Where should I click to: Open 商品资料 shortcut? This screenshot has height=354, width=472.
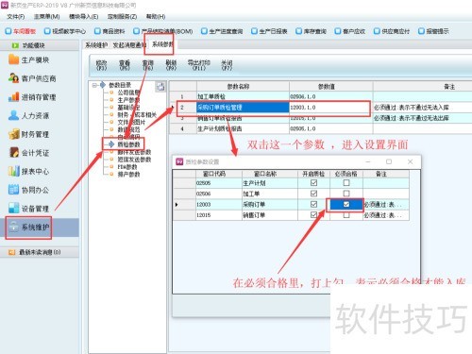point(110,31)
